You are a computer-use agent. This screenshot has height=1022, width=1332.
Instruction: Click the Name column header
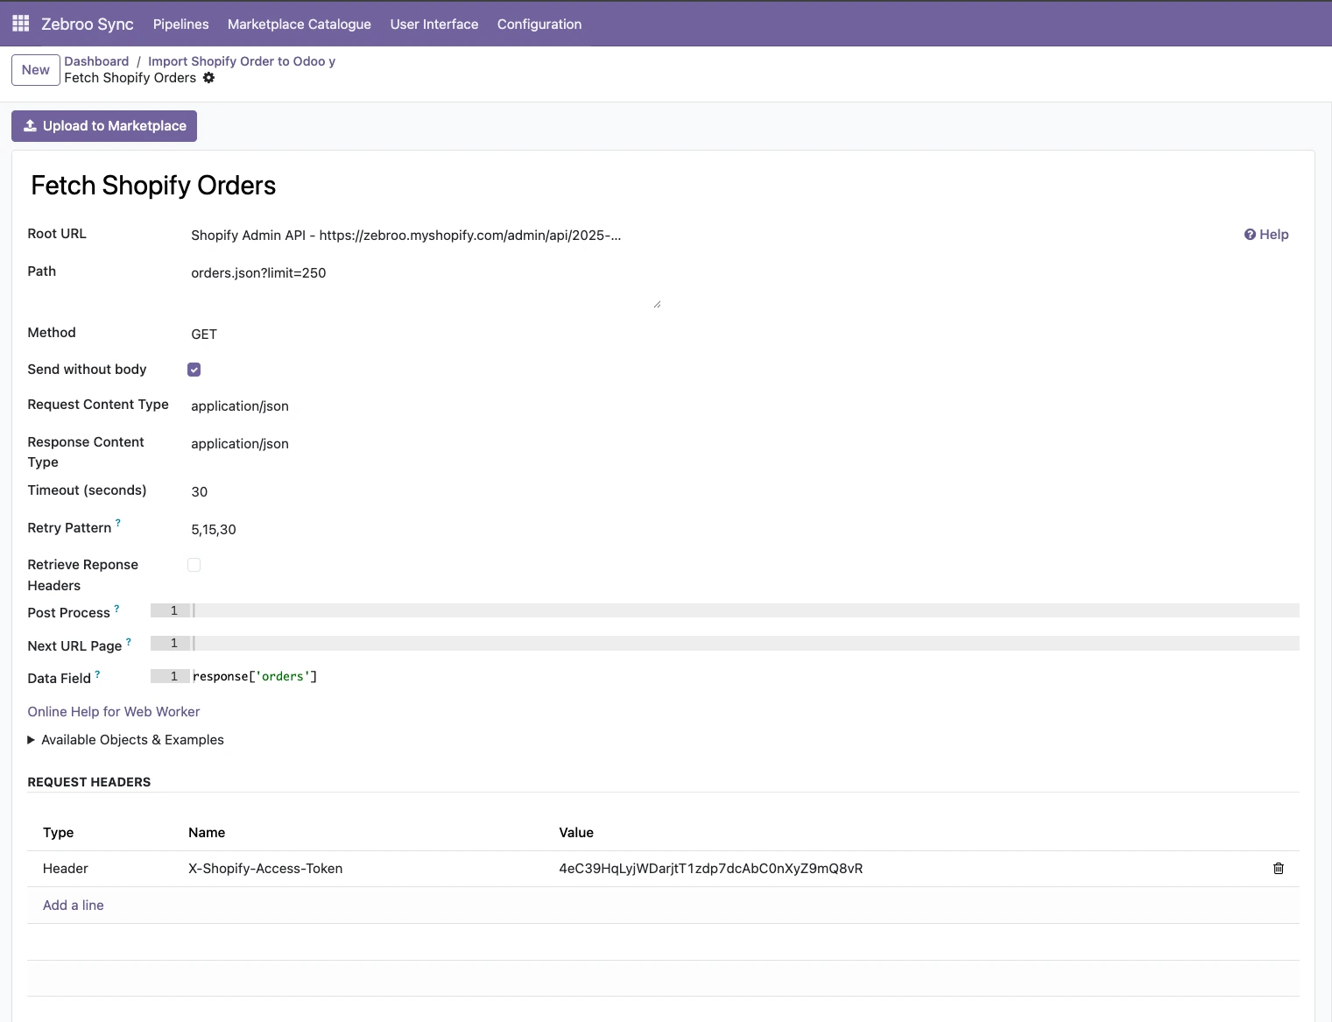207,833
